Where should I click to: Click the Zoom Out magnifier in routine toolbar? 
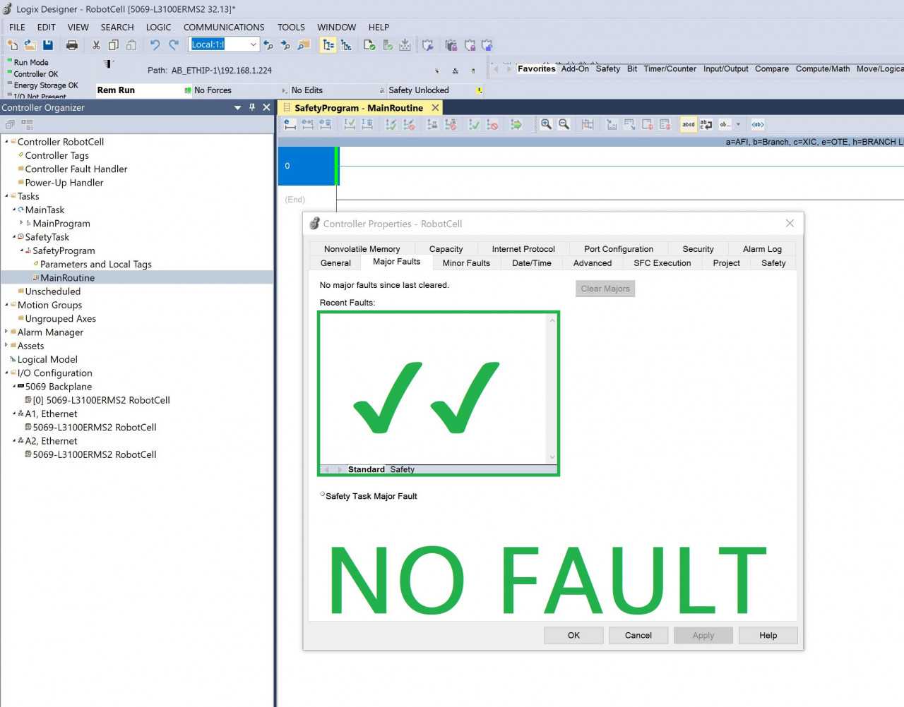[x=564, y=124]
